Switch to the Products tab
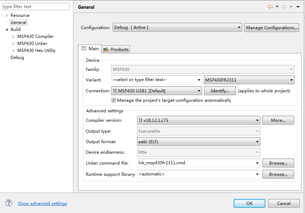Viewport: 305px width, 213px height. point(116,49)
